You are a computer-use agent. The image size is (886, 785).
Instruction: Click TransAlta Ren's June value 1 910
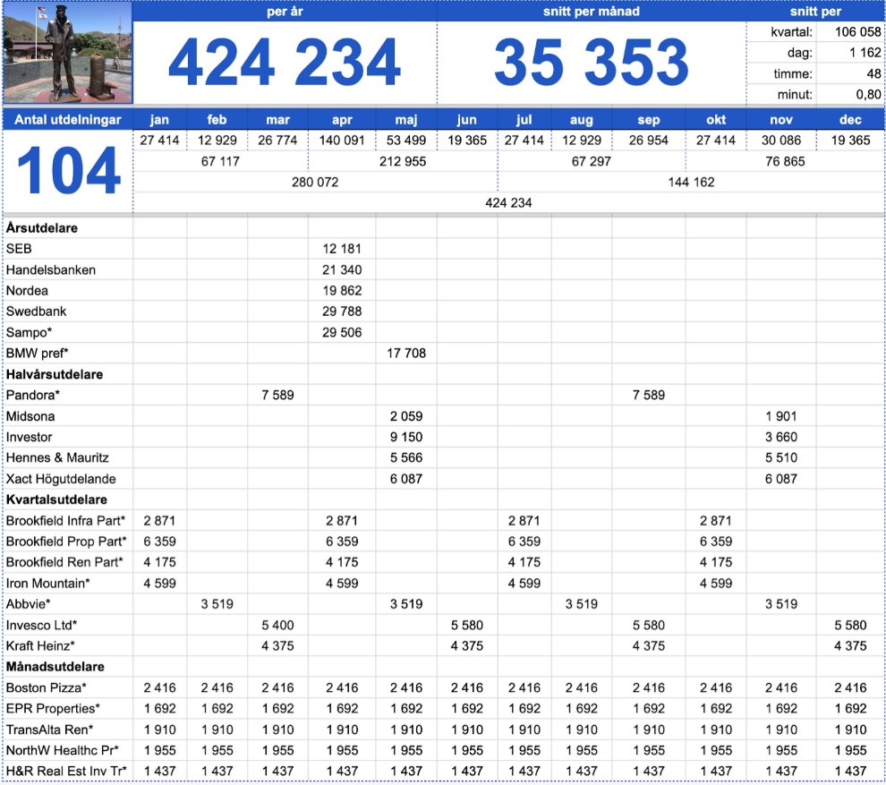467,730
